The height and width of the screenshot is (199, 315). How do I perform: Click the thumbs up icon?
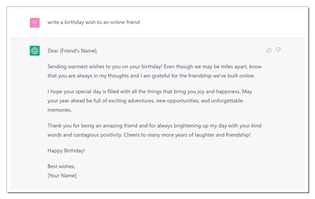point(269,50)
